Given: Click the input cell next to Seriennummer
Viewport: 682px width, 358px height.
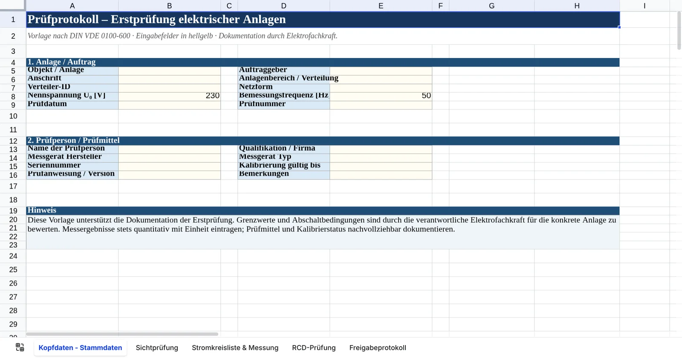Looking at the screenshot, I should click(169, 166).
